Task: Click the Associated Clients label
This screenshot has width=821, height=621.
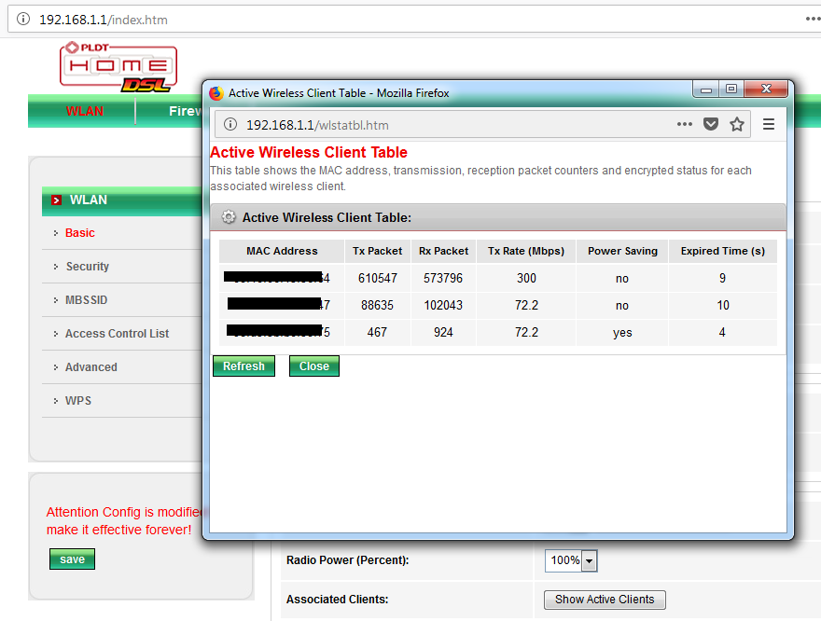Action: coord(337,600)
